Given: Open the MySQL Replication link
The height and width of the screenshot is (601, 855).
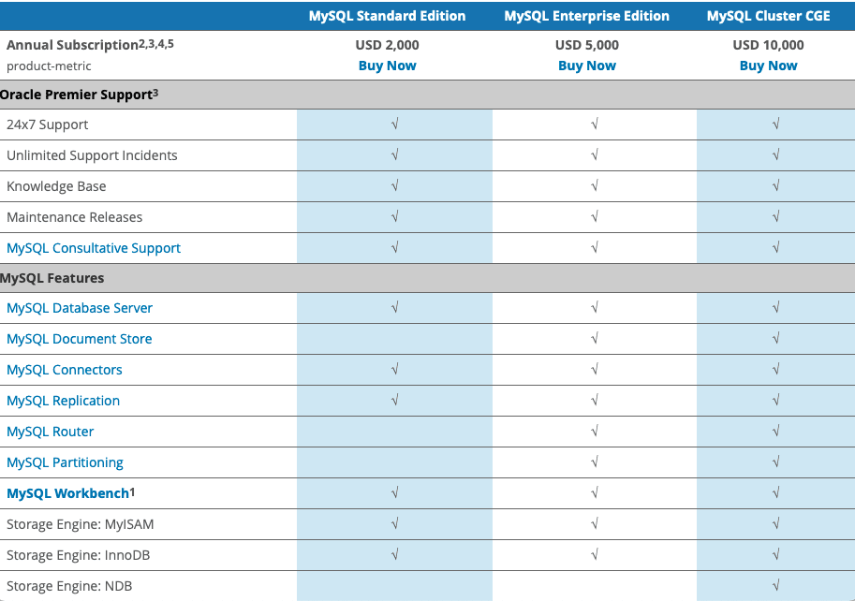Looking at the screenshot, I should point(63,401).
